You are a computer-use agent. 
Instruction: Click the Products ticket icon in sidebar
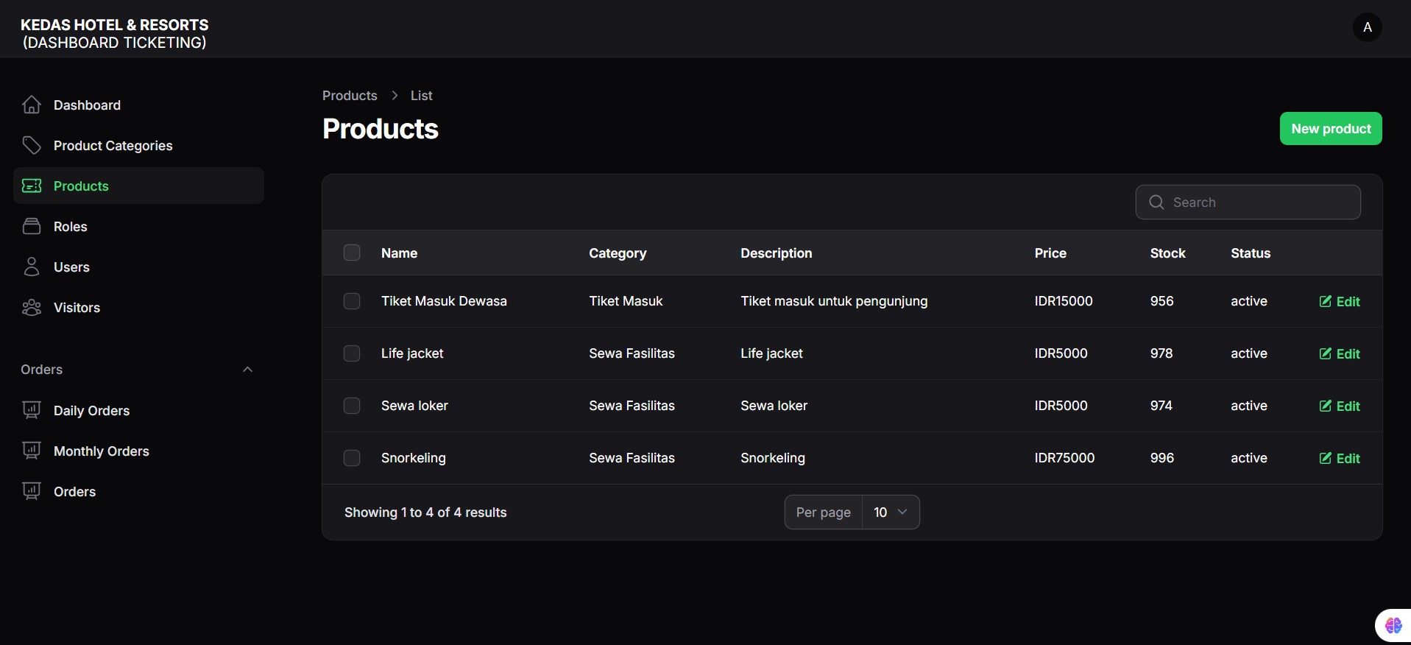pos(32,186)
